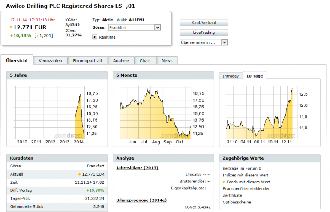Open the Jahresbilanz (2013) link

click(x=137, y=168)
